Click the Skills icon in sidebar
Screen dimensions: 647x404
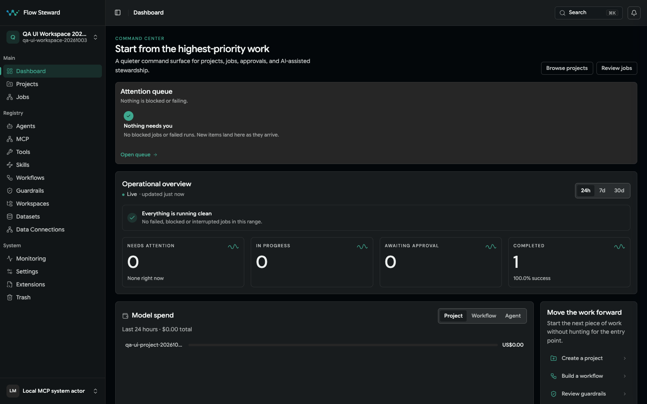click(10, 165)
